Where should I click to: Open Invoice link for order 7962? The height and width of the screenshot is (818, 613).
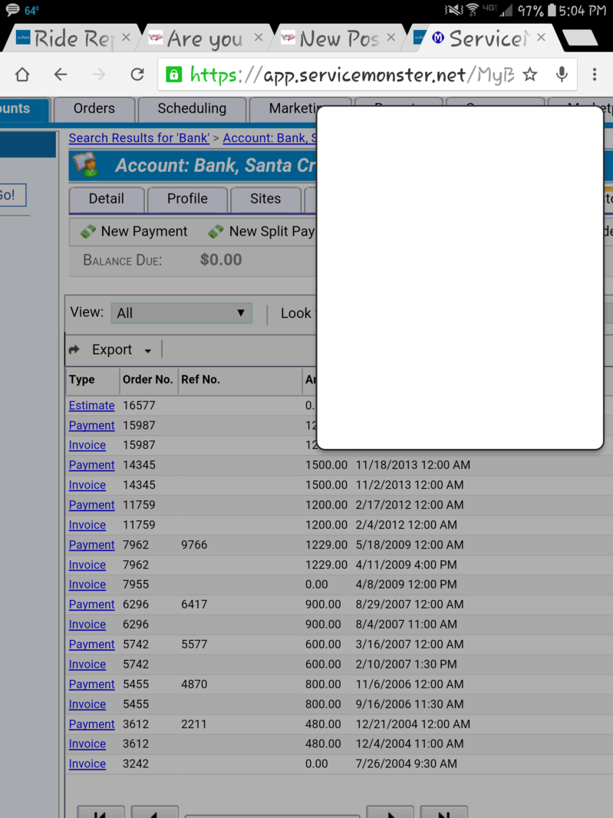(87, 565)
